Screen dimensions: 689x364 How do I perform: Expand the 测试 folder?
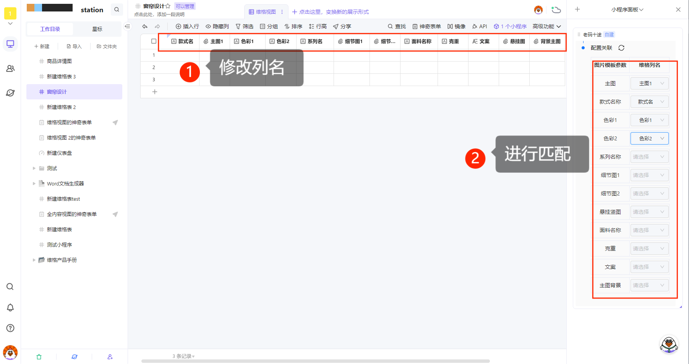pyautogui.click(x=34, y=168)
